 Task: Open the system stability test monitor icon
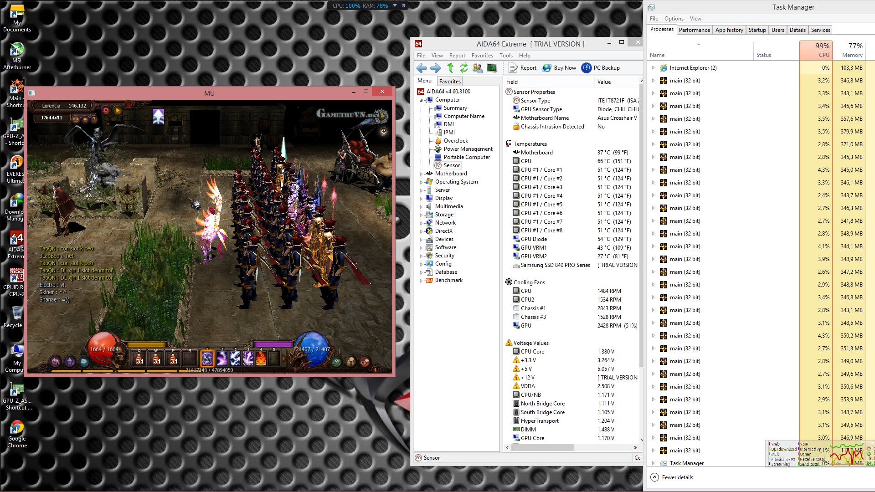coord(491,68)
